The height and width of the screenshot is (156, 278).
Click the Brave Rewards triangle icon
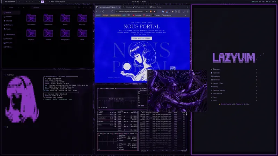coord(154,11)
